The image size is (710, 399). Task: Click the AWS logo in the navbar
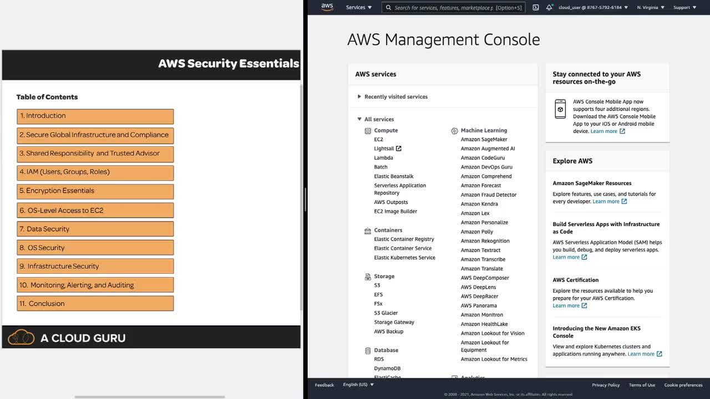click(327, 7)
